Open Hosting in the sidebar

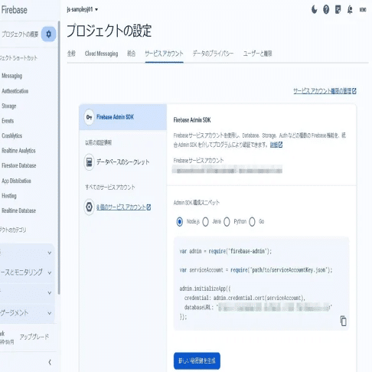click(9, 196)
